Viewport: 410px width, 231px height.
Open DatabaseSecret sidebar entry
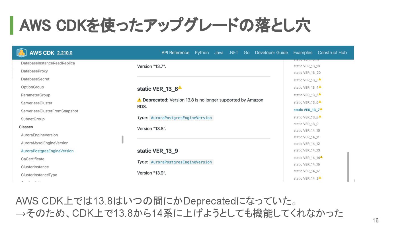pos(35,79)
